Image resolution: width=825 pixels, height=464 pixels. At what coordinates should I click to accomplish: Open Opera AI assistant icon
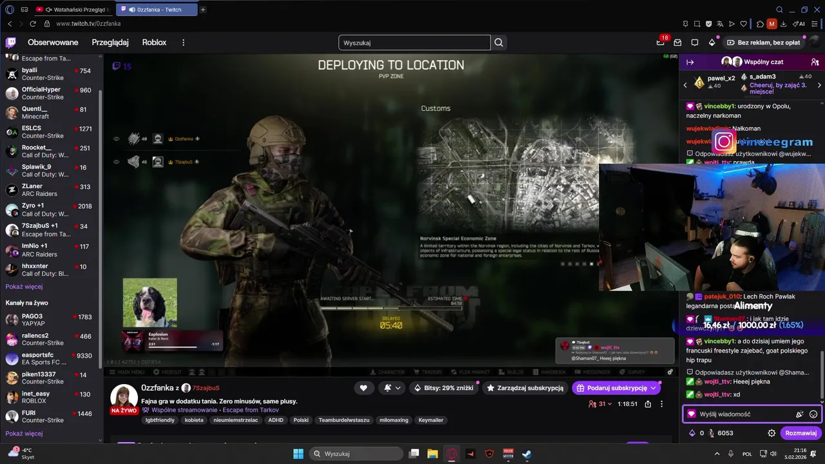click(799, 24)
